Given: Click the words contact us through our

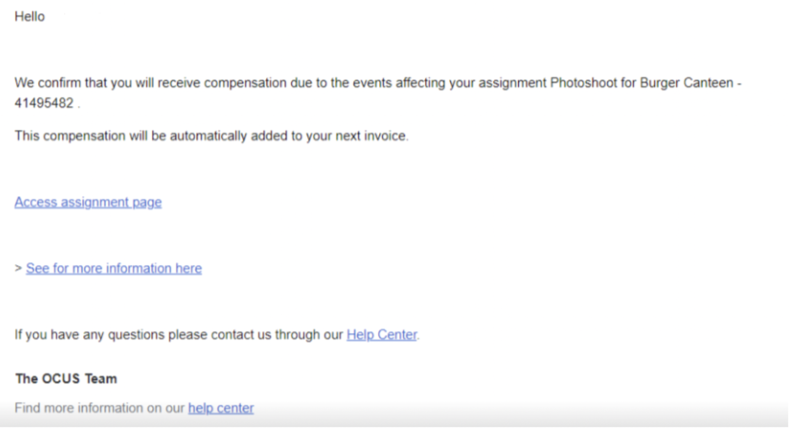Looking at the screenshot, I should (x=277, y=335).
